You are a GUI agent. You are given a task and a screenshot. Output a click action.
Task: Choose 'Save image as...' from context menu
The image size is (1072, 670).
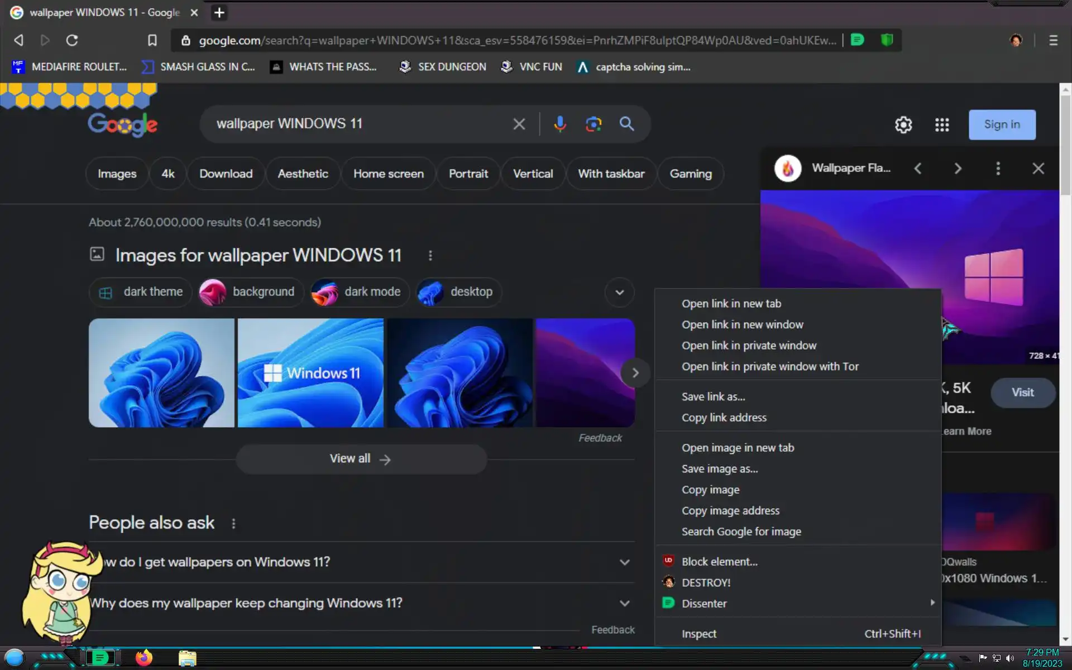[x=720, y=469]
